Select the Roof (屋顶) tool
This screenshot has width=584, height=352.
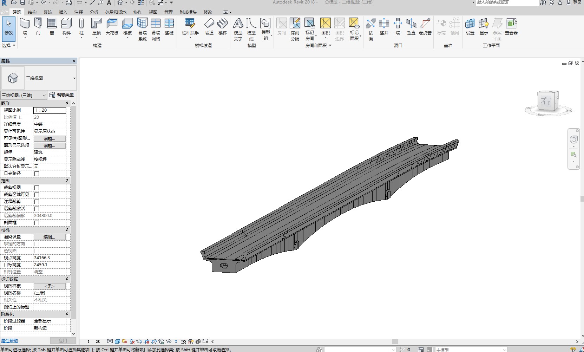click(97, 27)
